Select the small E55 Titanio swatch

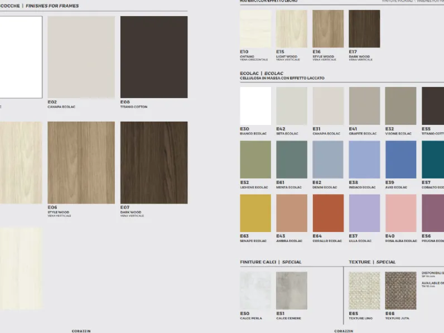pos(433,106)
